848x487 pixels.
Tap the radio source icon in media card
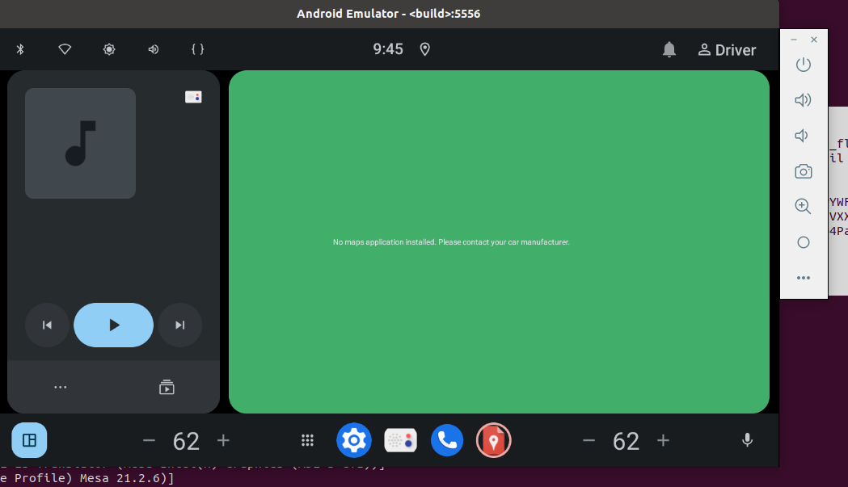point(193,97)
